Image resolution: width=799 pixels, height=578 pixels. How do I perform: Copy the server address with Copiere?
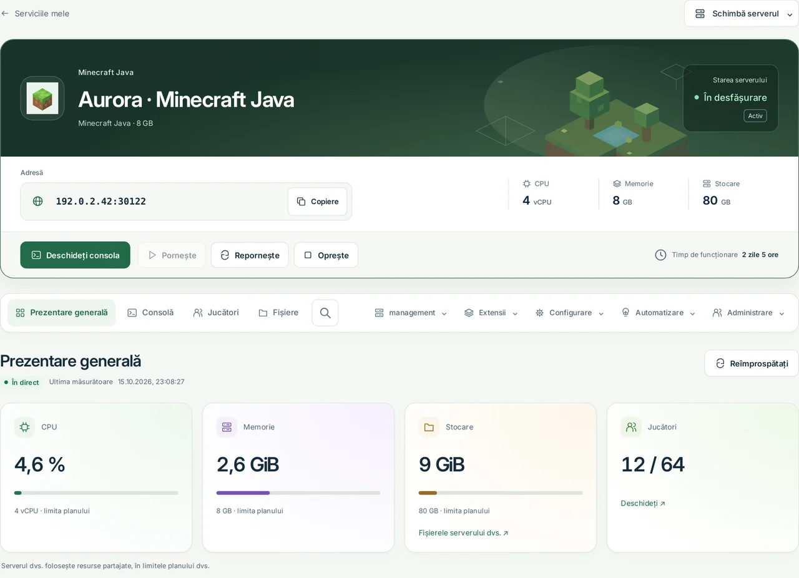pyautogui.click(x=317, y=202)
